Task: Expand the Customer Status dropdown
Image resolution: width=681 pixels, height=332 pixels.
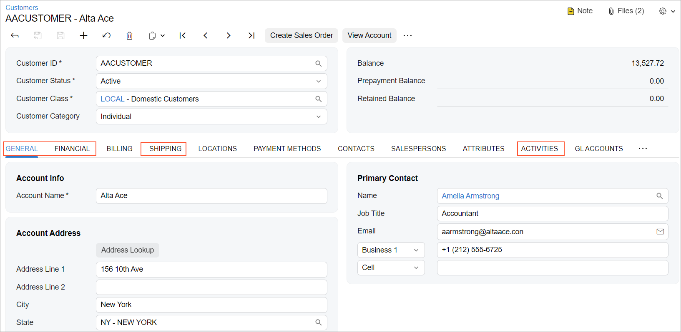Action: coord(318,81)
